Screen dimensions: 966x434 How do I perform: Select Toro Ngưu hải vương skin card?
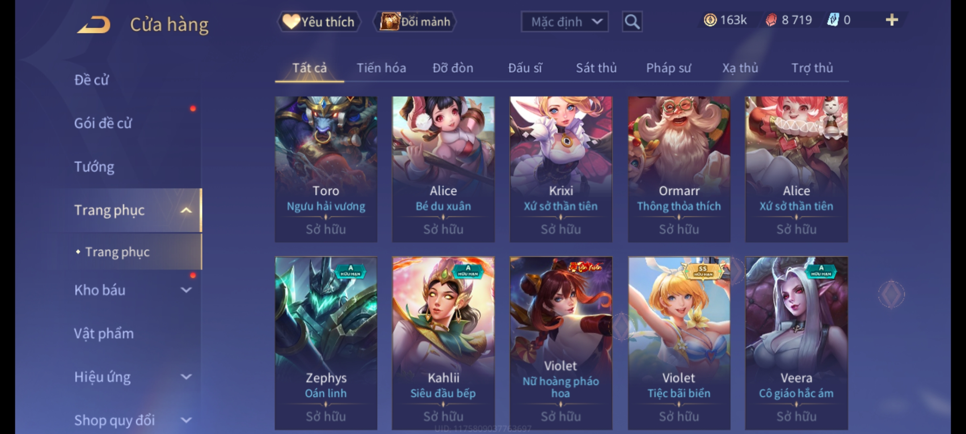click(326, 169)
